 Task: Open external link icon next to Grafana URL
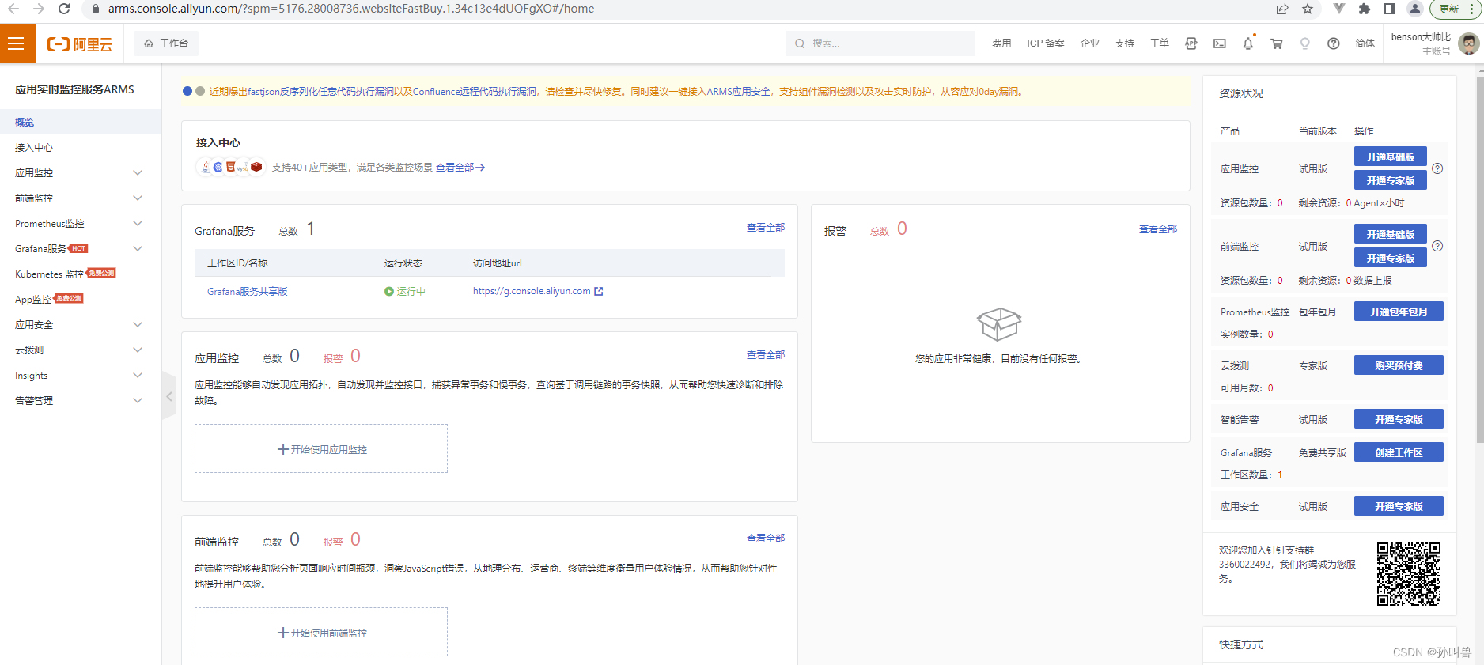(x=599, y=291)
